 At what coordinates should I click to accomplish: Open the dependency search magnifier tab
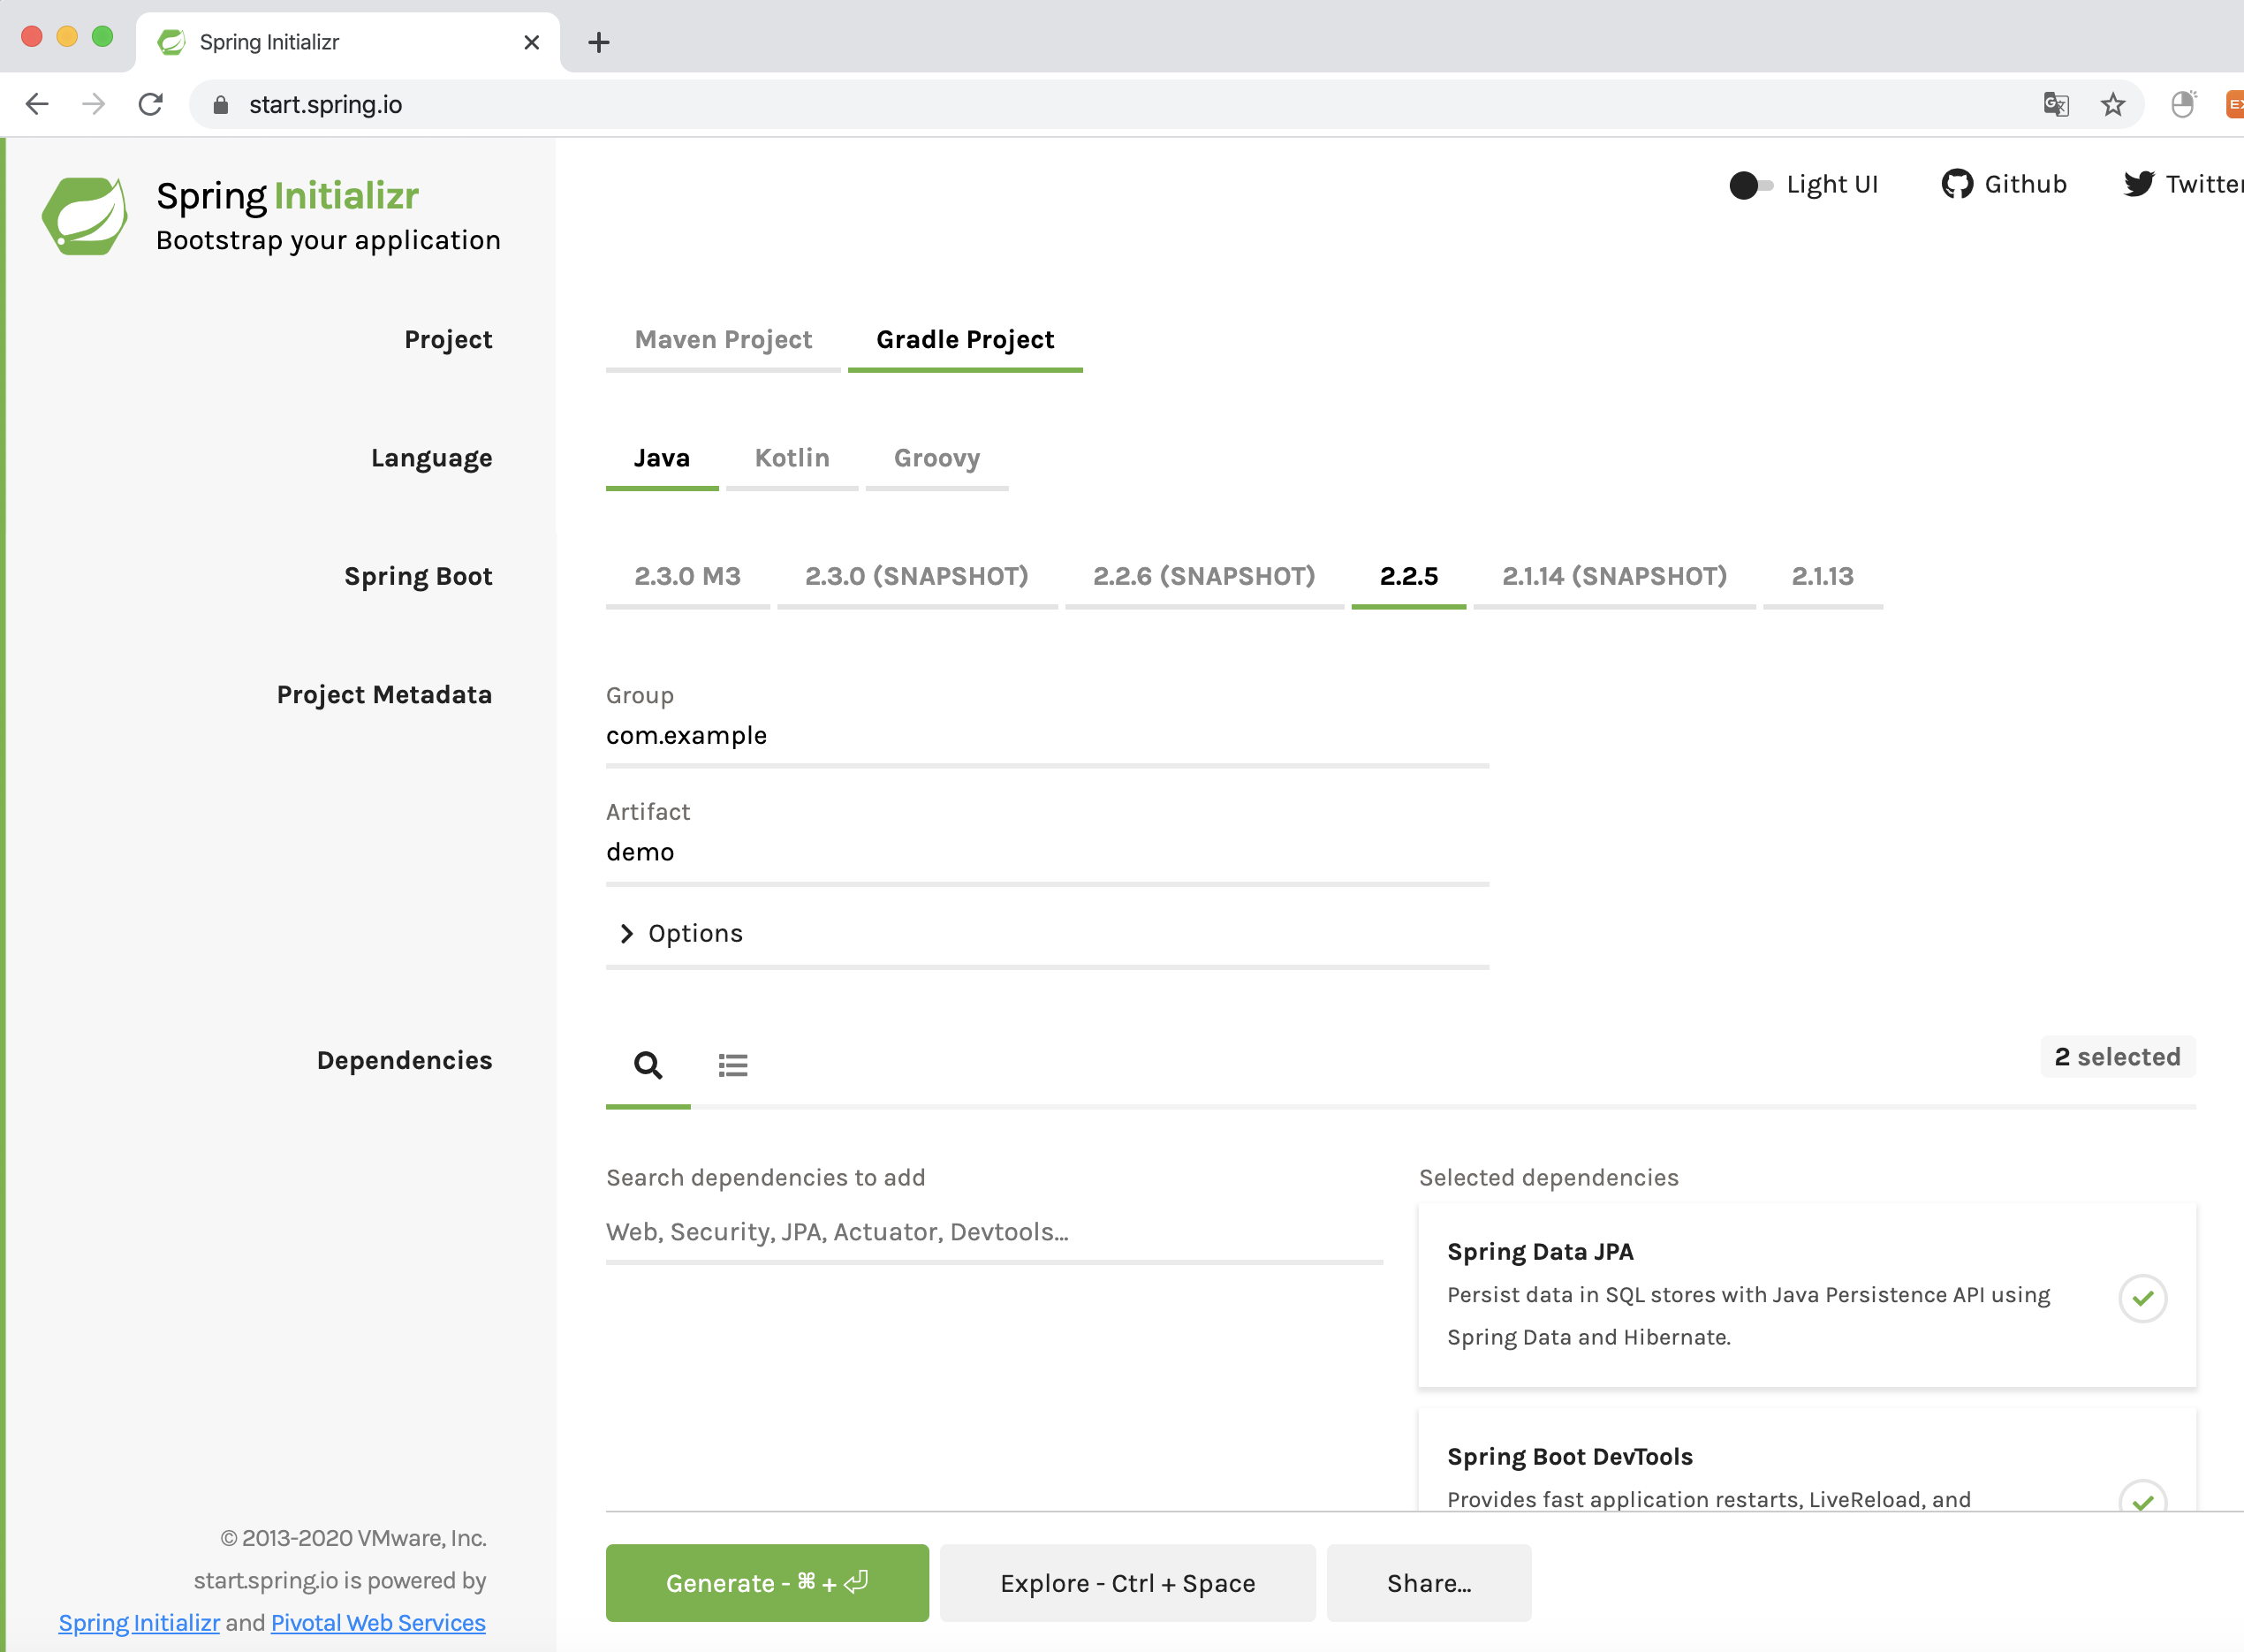pos(648,1065)
